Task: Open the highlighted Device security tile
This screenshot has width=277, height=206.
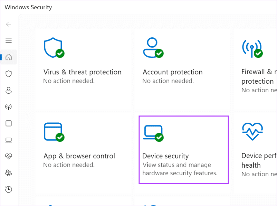Action: click(x=183, y=149)
